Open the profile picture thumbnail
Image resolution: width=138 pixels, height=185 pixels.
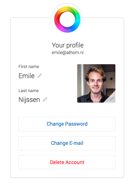96,83
